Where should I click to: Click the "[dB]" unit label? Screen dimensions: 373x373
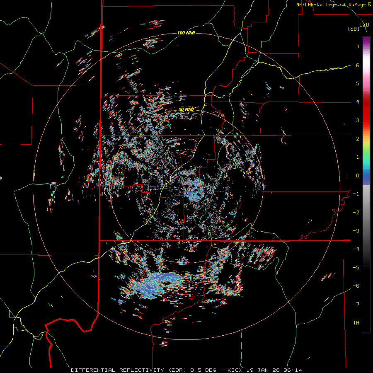(x=354, y=29)
